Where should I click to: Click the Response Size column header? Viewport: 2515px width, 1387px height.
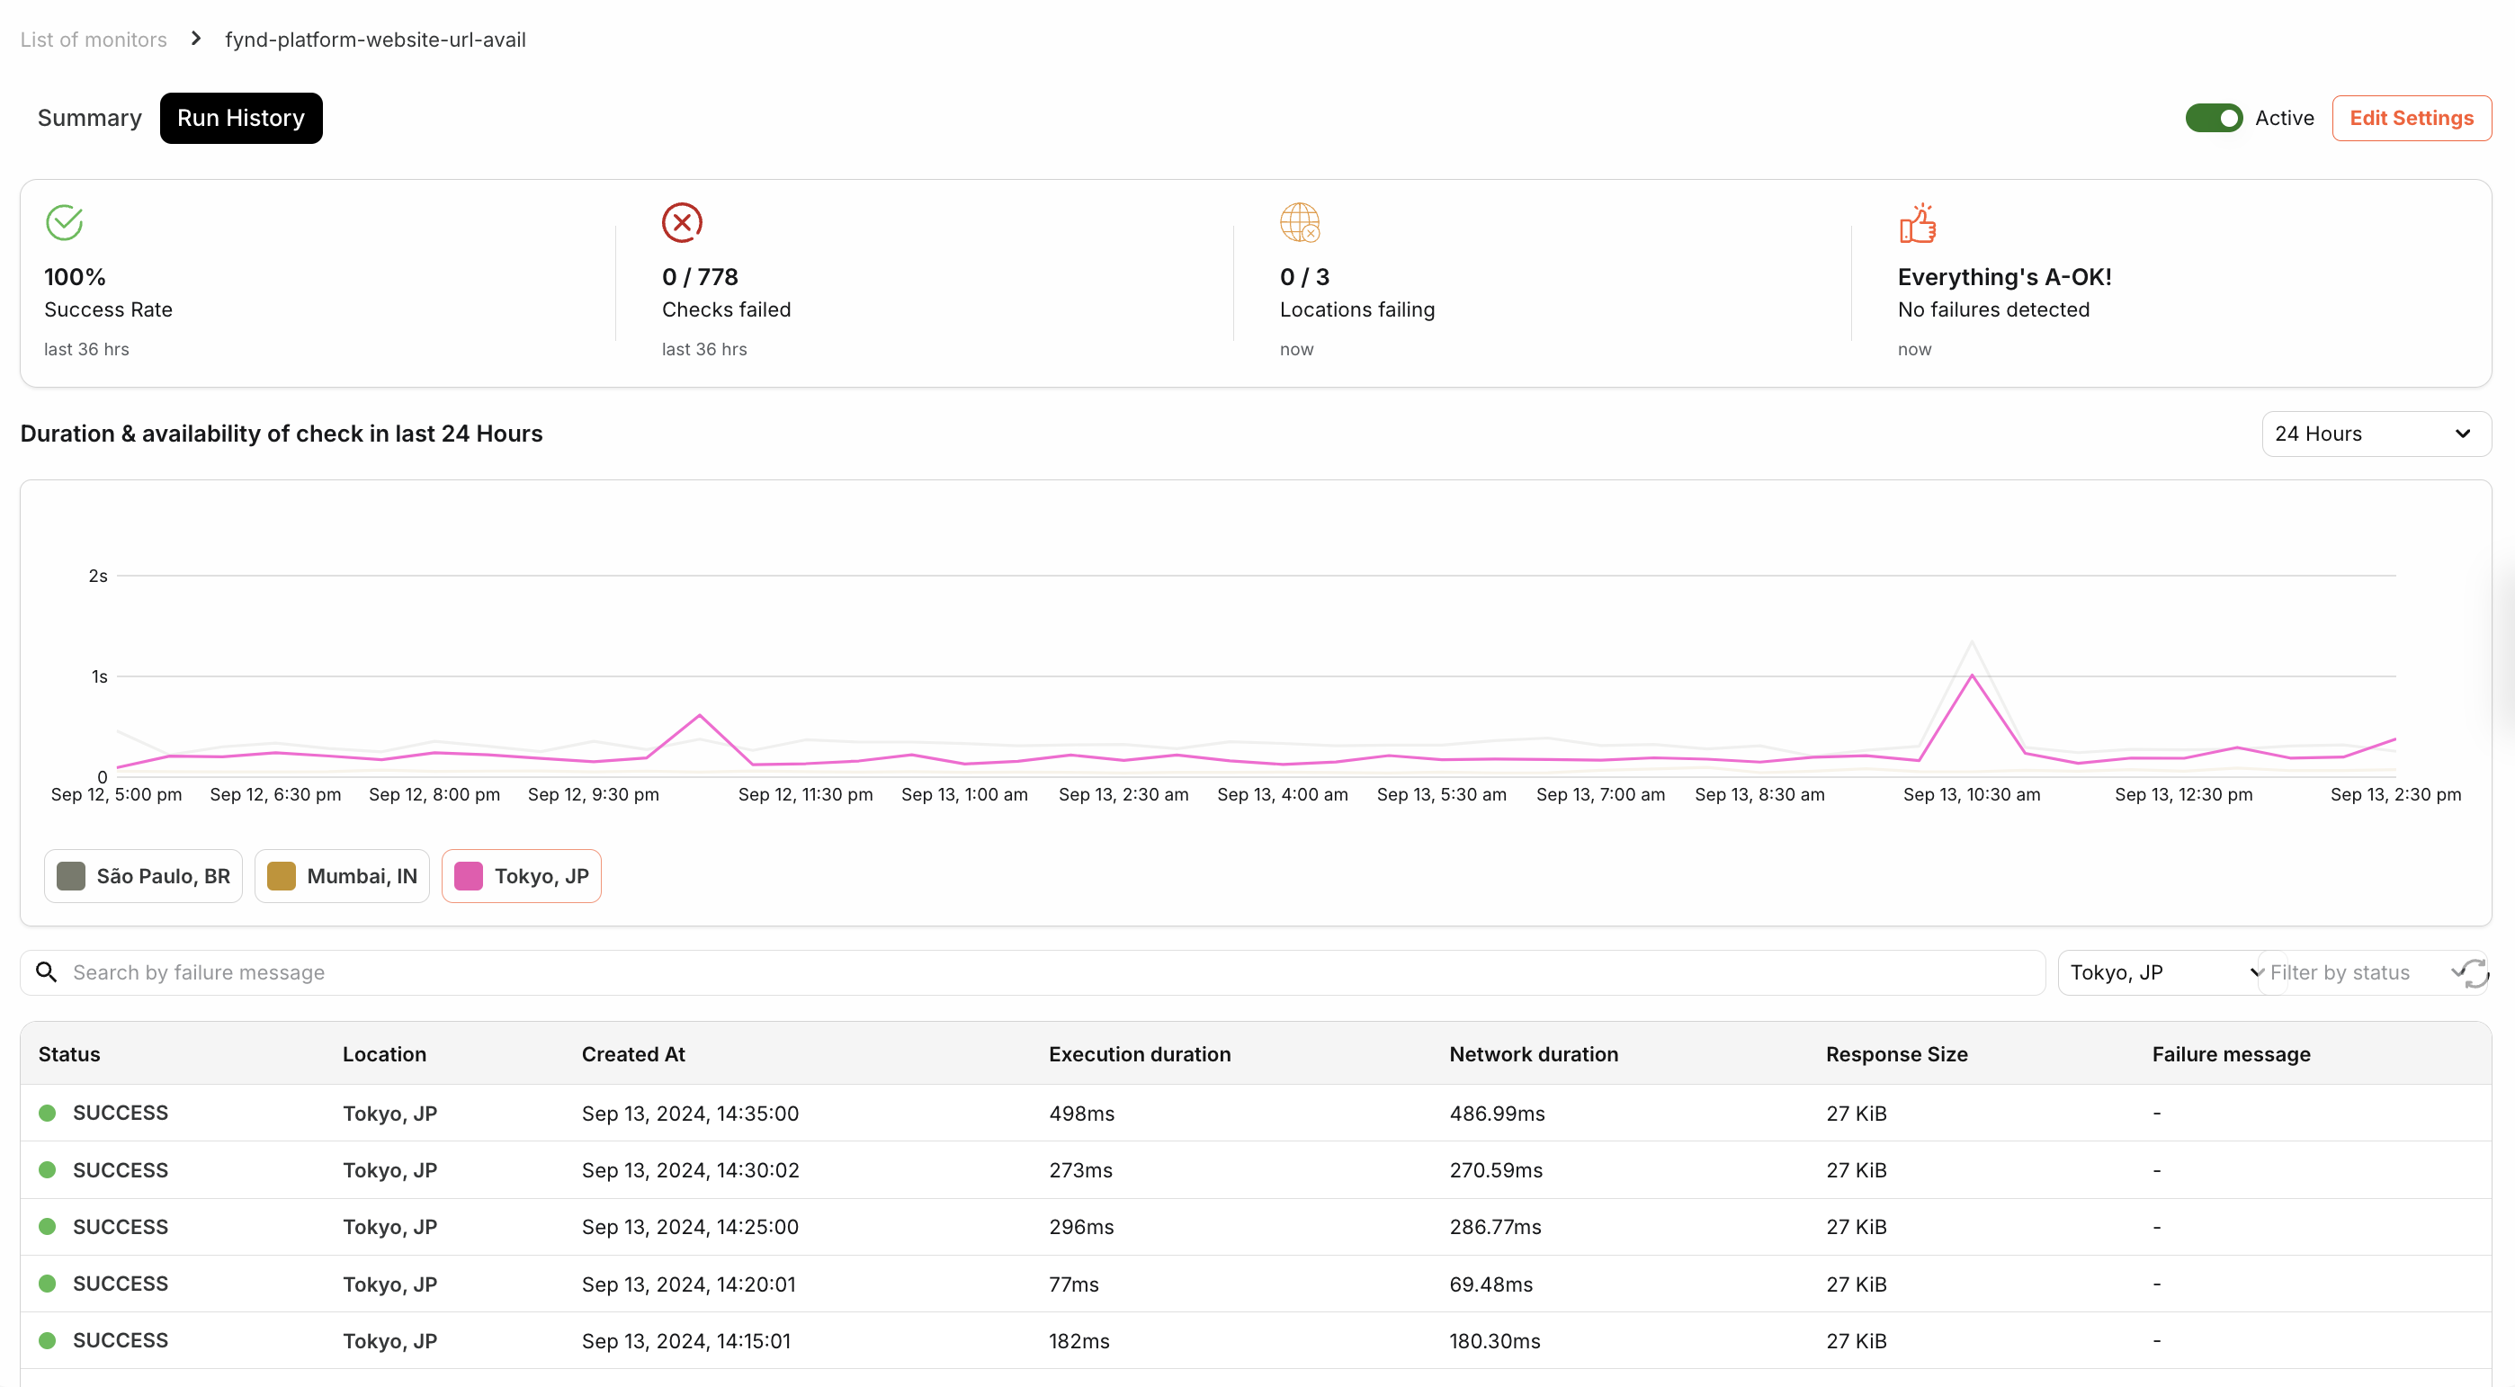(1897, 1054)
